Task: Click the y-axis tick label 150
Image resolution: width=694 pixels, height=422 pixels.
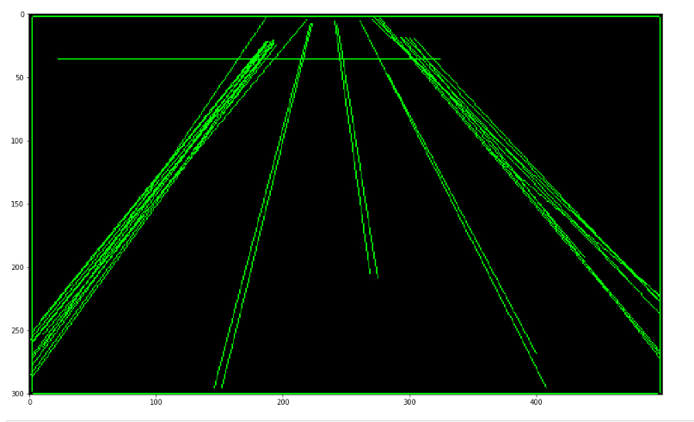Action: tap(18, 205)
